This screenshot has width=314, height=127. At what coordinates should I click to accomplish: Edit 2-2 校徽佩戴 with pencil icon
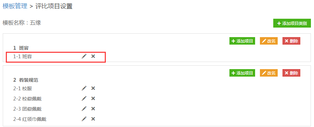click(84, 98)
